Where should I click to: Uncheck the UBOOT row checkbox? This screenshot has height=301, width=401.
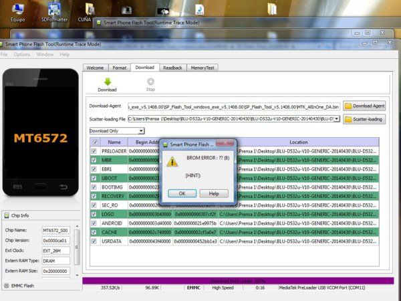click(94, 178)
